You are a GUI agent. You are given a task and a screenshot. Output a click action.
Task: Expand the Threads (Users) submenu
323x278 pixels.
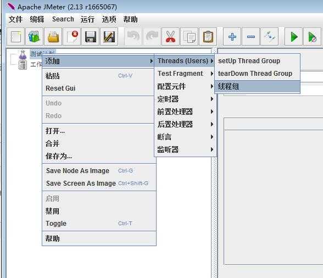[x=185, y=61]
